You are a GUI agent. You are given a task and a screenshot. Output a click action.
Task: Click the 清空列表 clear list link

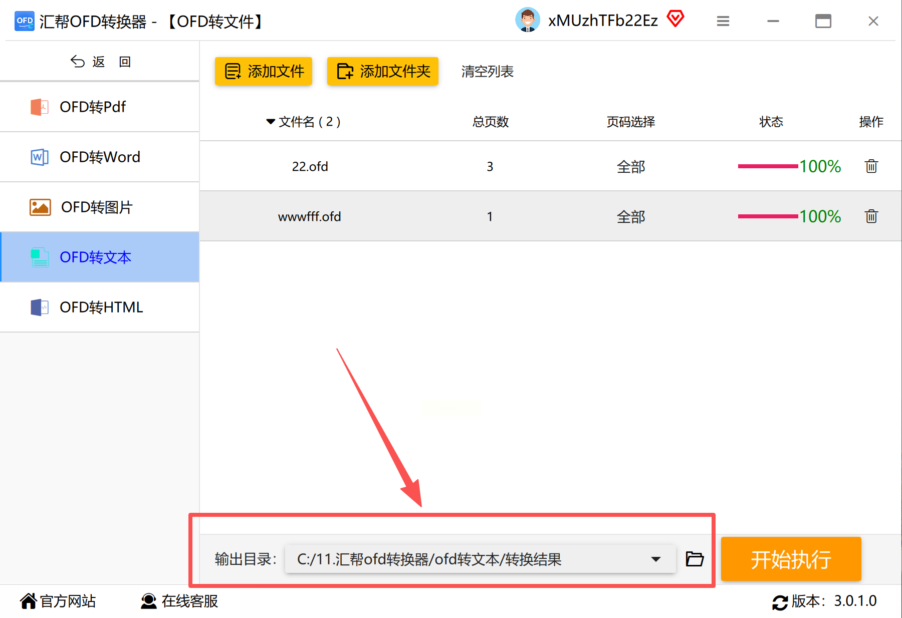coord(487,71)
